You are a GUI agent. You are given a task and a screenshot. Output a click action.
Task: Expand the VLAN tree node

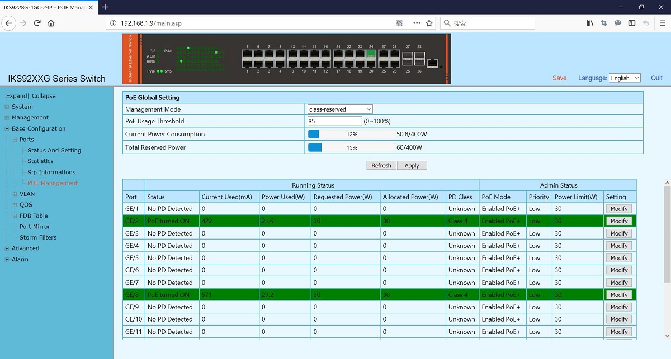point(15,194)
